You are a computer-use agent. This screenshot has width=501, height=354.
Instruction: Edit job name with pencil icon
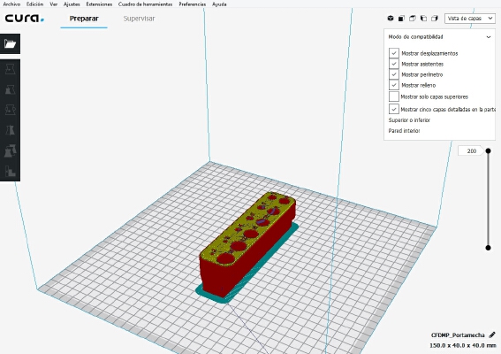[x=492, y=335]
